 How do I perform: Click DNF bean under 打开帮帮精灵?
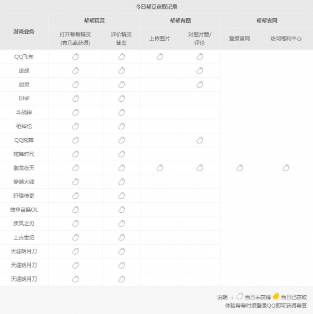(x=75, y=99)
